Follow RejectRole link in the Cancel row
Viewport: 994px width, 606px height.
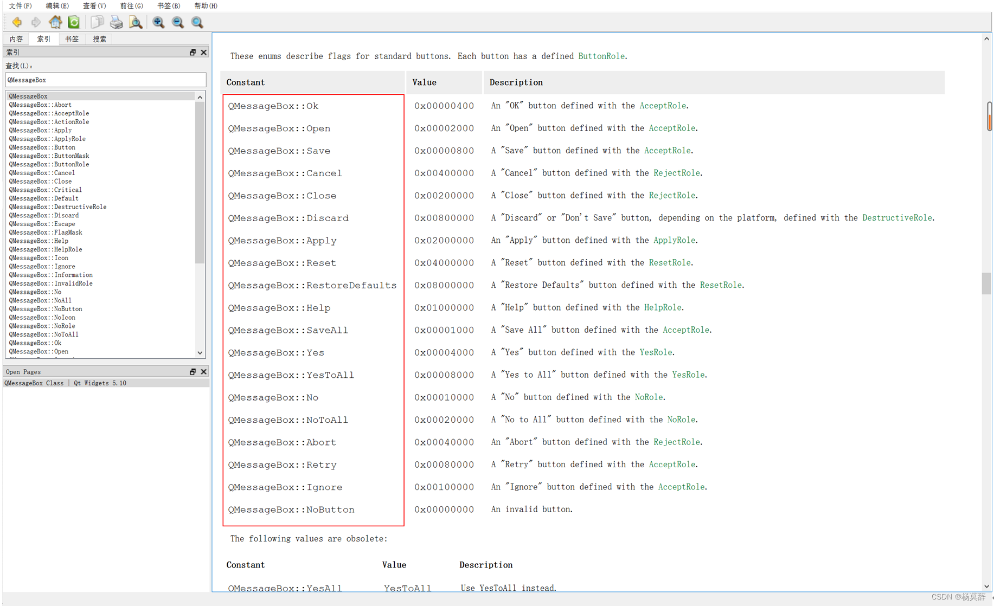(677, 173)
